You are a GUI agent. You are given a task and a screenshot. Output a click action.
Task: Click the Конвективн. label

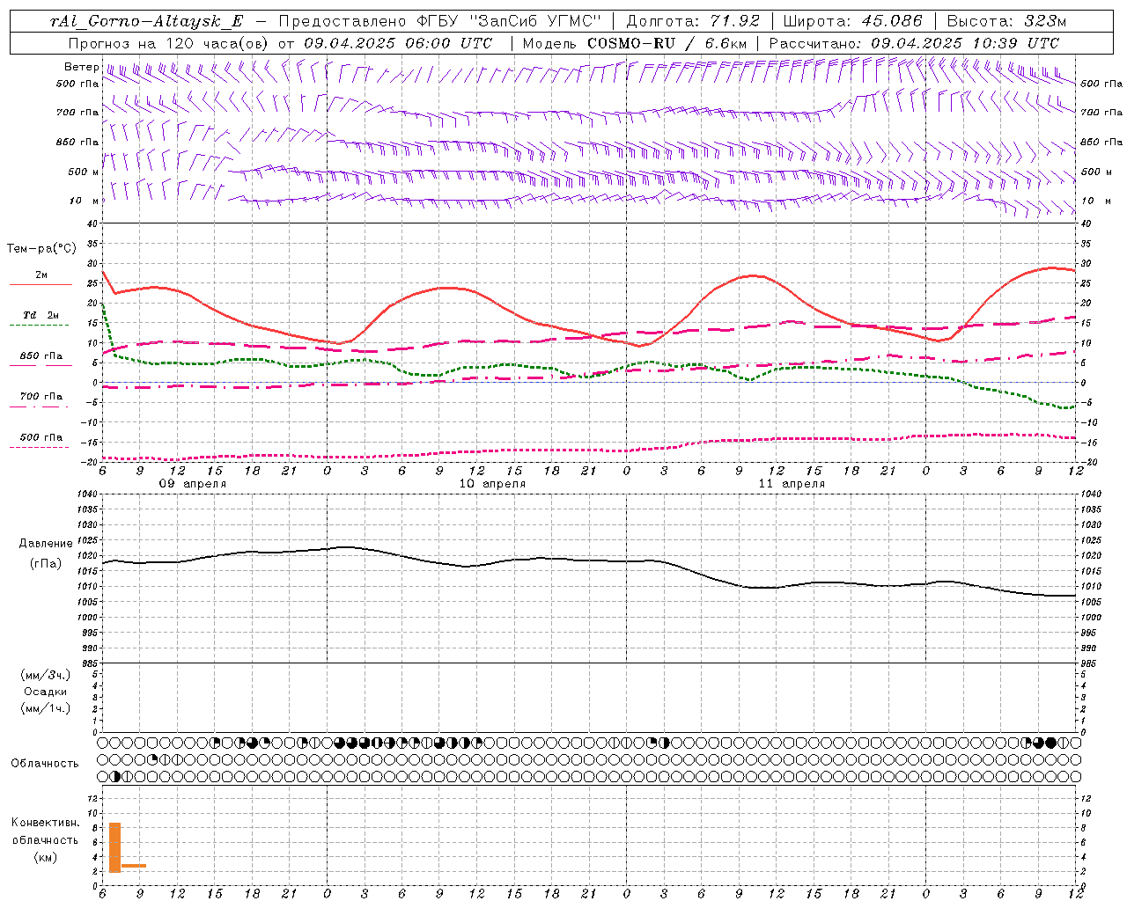tap(46, 823)
